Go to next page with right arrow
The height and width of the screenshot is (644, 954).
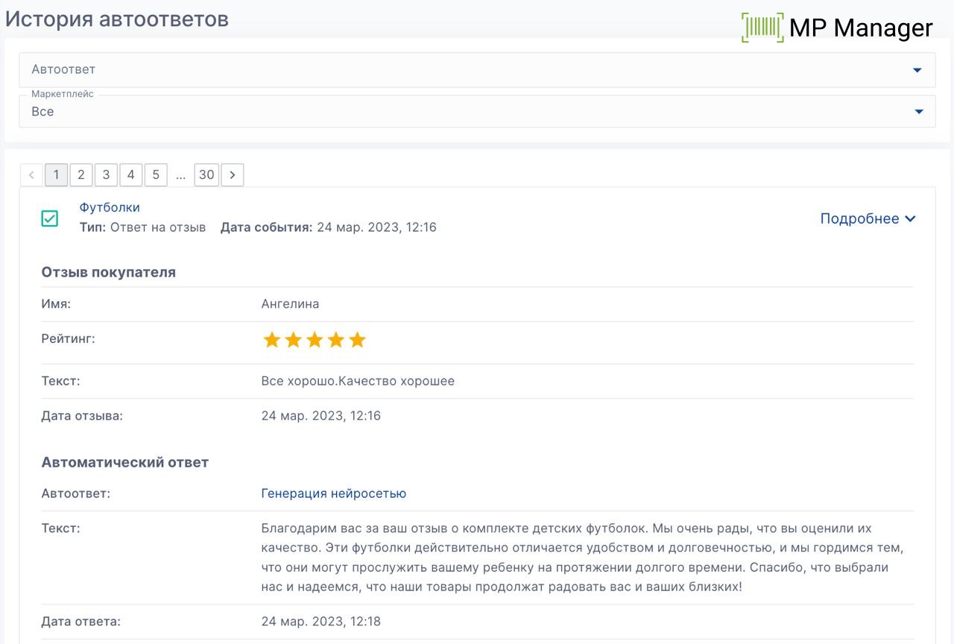click(x=233, y=175)
